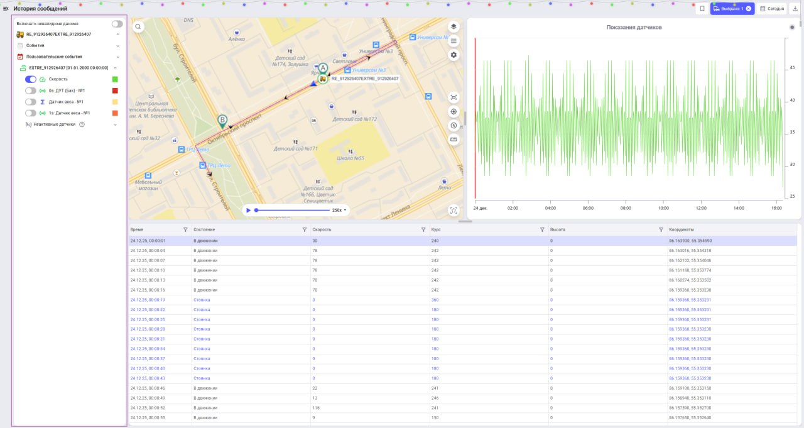804x428 pixels.
Task: Open the map layers selector
Action: click(454, 26)
